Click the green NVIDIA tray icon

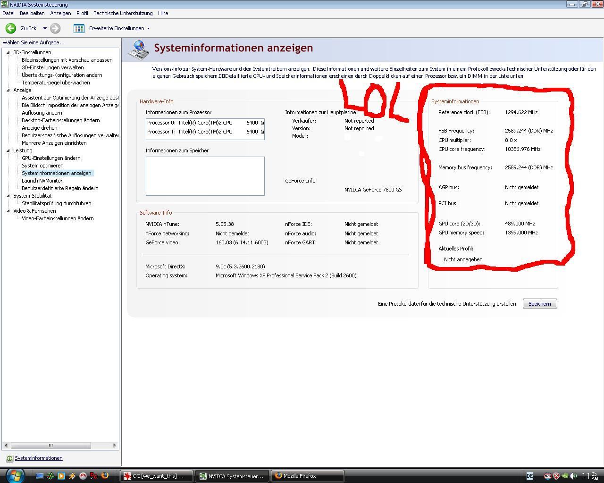point(565,476)
